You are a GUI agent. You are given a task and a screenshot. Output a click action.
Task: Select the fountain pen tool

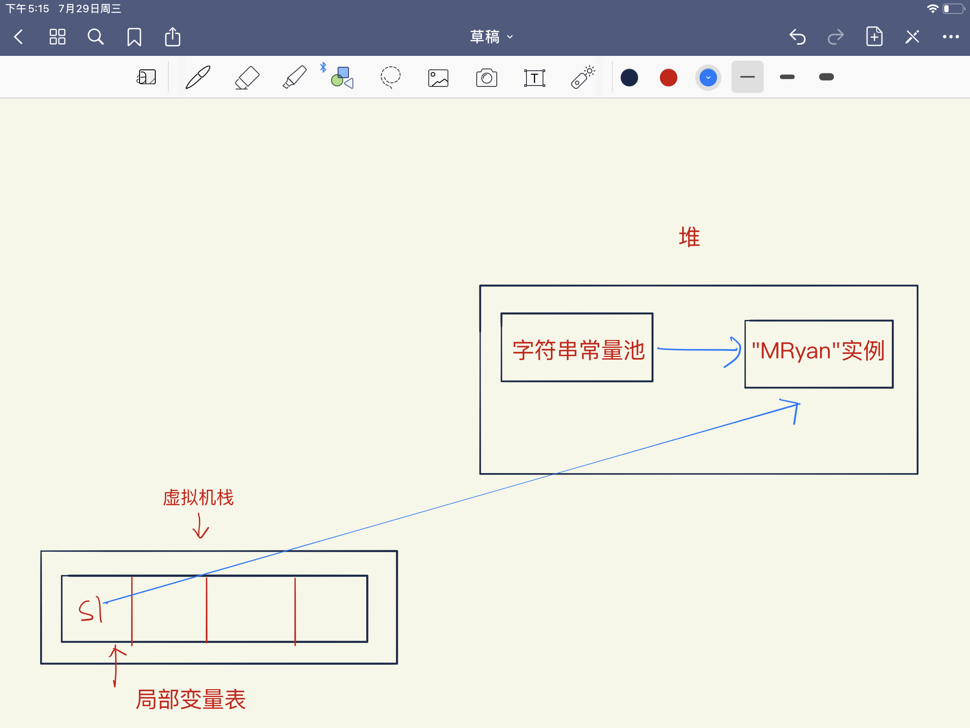(x=197, y=77)
